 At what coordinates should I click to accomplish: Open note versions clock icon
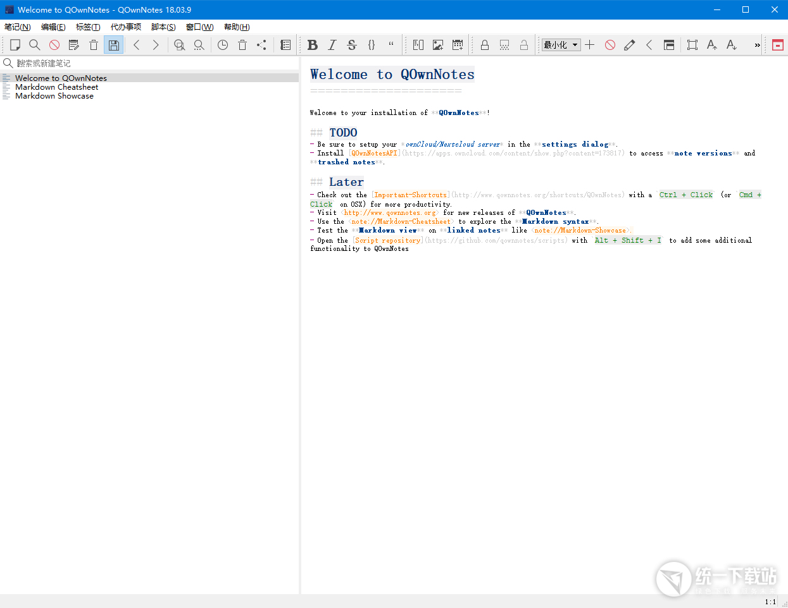click(x=223, y=45)
